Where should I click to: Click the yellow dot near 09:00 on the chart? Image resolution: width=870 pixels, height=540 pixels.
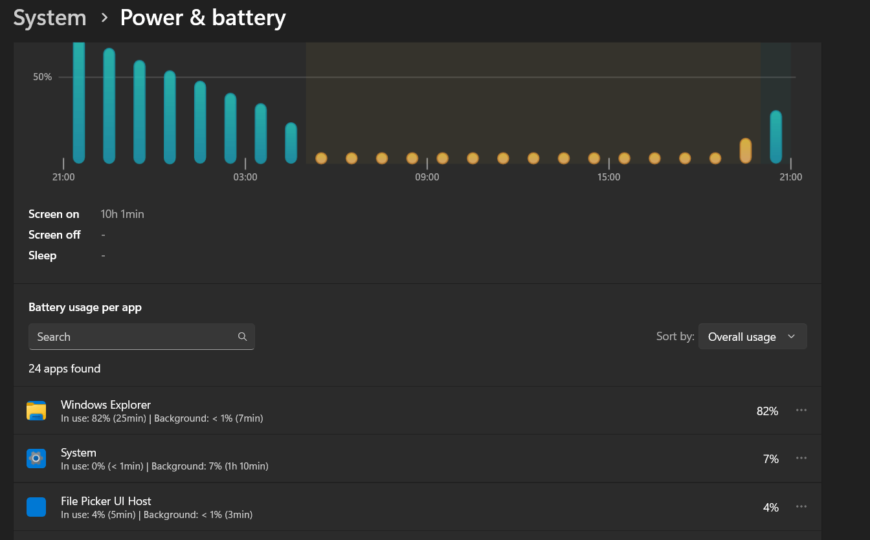(x=412, y=158)
